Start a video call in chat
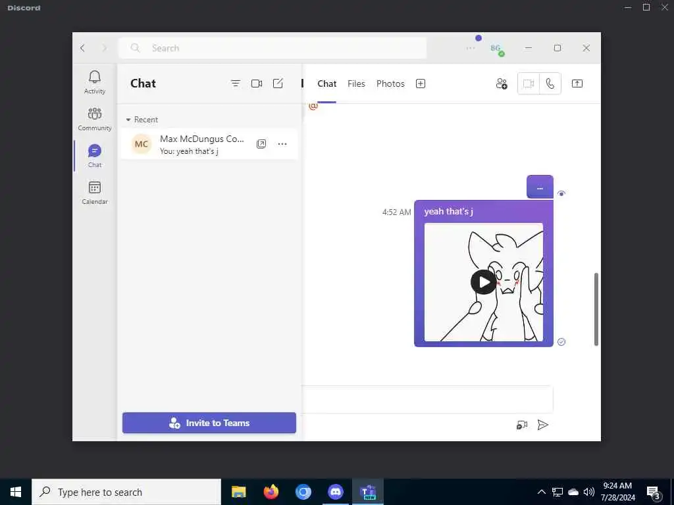674x505 pixels. [x=529, y=84]
